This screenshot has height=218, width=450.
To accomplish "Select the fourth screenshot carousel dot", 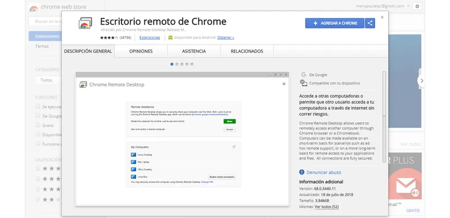I will [x=187, y=64].
